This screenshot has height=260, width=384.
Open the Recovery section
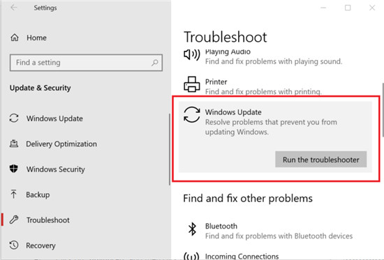click(x=40, y=245)
